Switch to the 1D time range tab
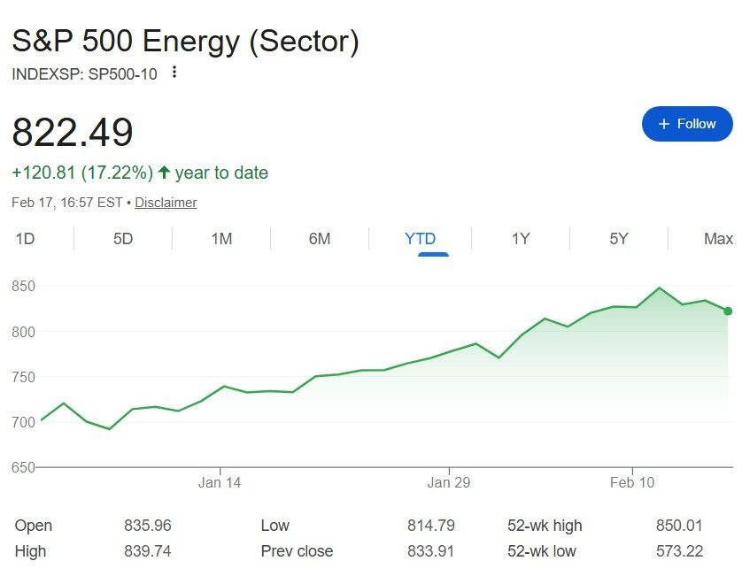The width and height of the screenshot is (750, 584). pos(25,239)
